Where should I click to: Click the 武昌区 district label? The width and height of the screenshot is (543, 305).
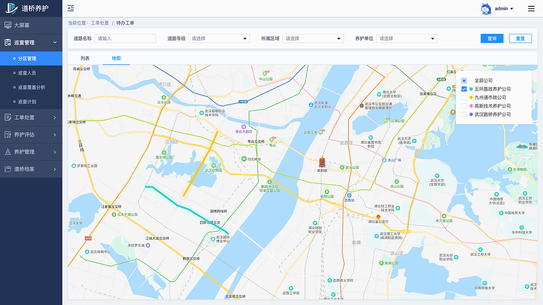click(x=346, y=143)
